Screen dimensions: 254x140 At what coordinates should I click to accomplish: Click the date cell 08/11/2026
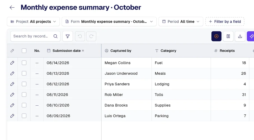(x=73, y=95)
